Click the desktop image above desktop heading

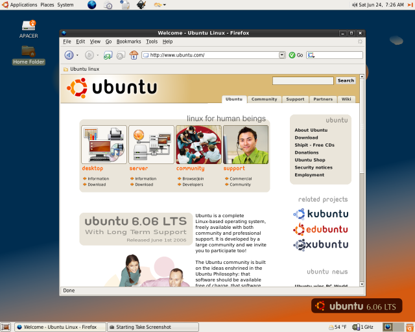[104, 145]
